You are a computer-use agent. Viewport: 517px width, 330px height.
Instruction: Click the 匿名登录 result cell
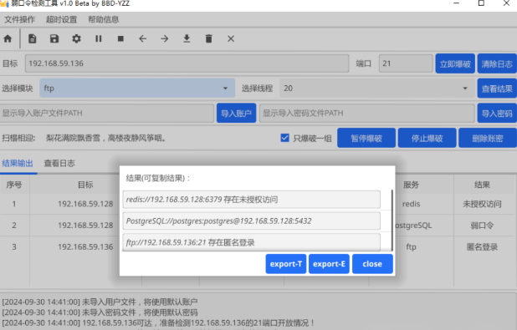[x=482, y=246]
